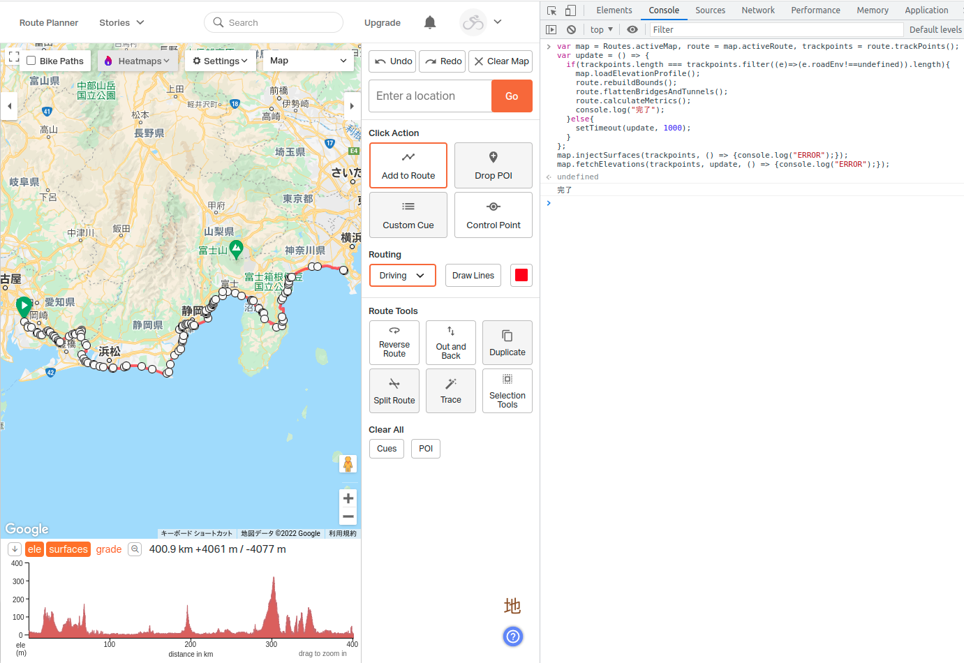The width and height of the screenshot is (964, 663).
Task: Switch to the Network tab
Action: coord(758,10)
